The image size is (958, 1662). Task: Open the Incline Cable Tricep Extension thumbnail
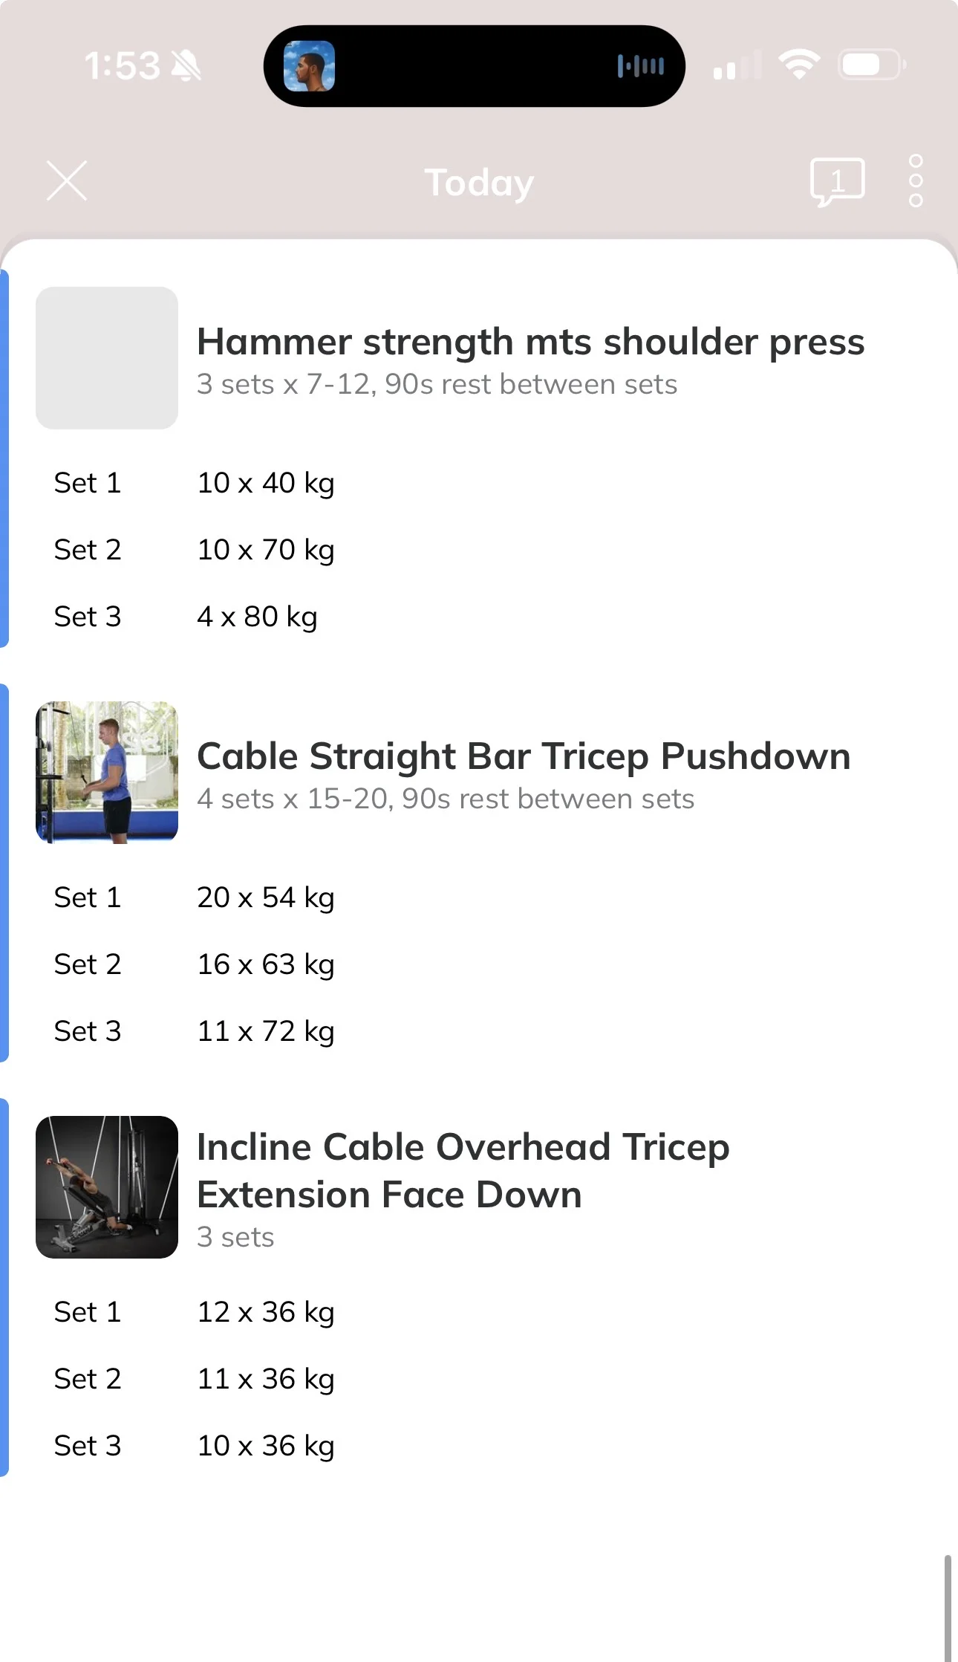point(107,1187)
